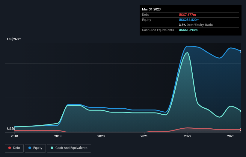Click the 3.3% Debt/Equity Ratio text
This screenshot has width=246, height=157.
click(196, 25)
